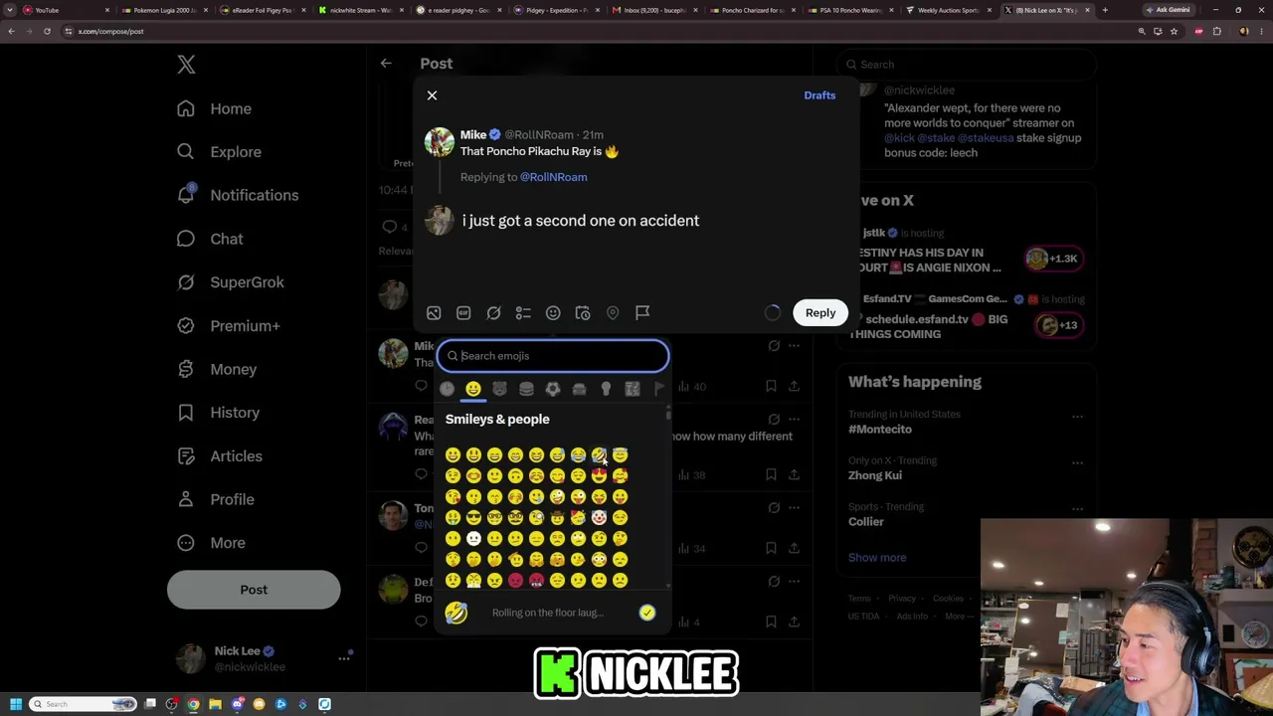Open the skin tone selector in emoji picker
The height and width of the screenshot is (716, 1273).
(x=647, y=613)
